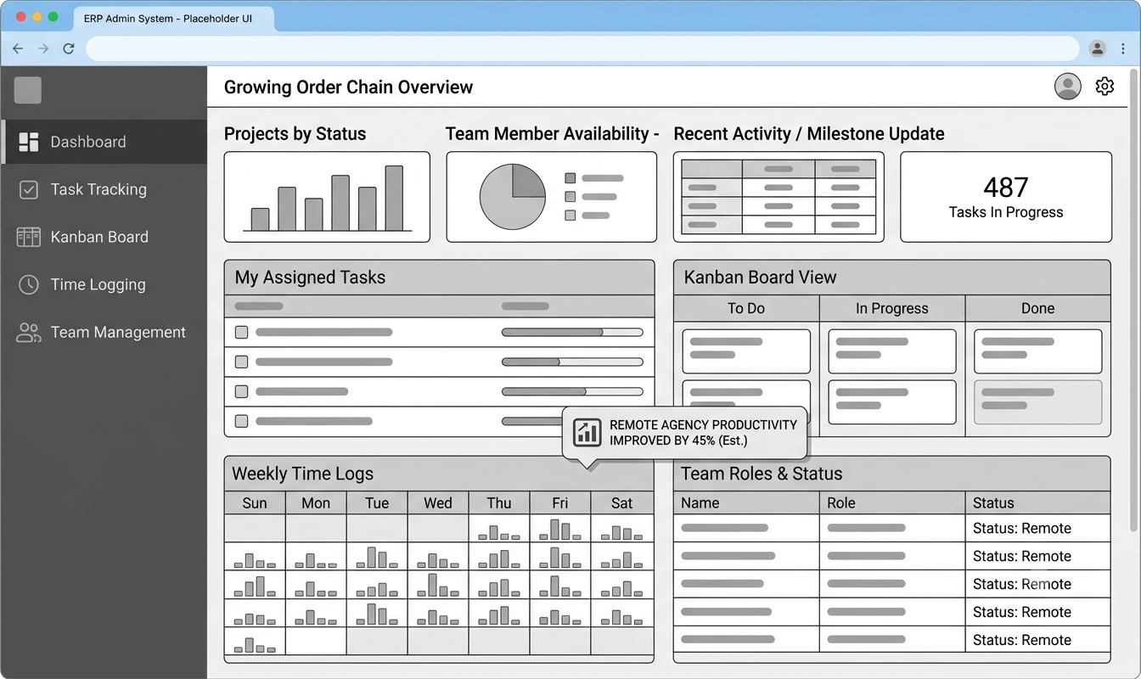Click the Growing Order Chain Overview title
Image resolution: width=1141 pixels, height=679 pixels.
click(348, 87)
